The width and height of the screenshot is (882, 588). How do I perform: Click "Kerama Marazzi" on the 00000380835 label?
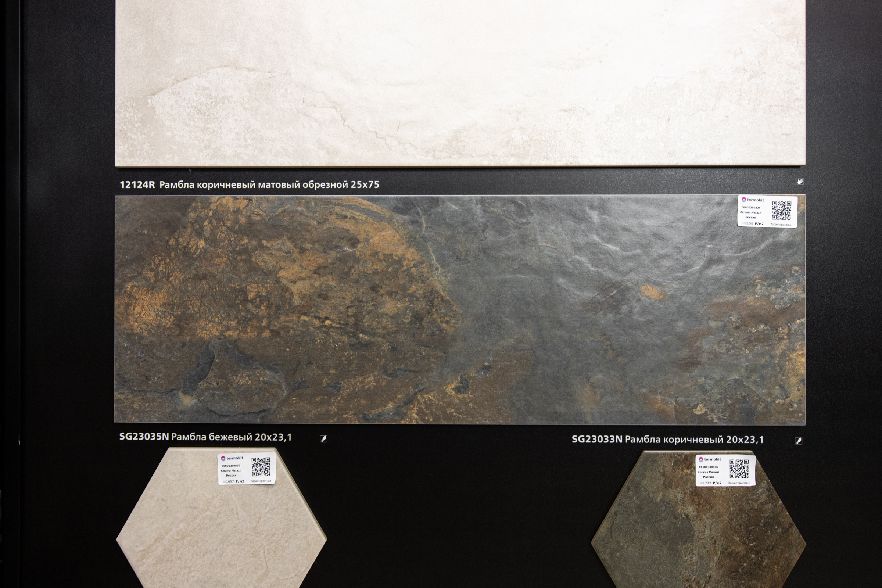pyautogui.click(x=232, y=471)
